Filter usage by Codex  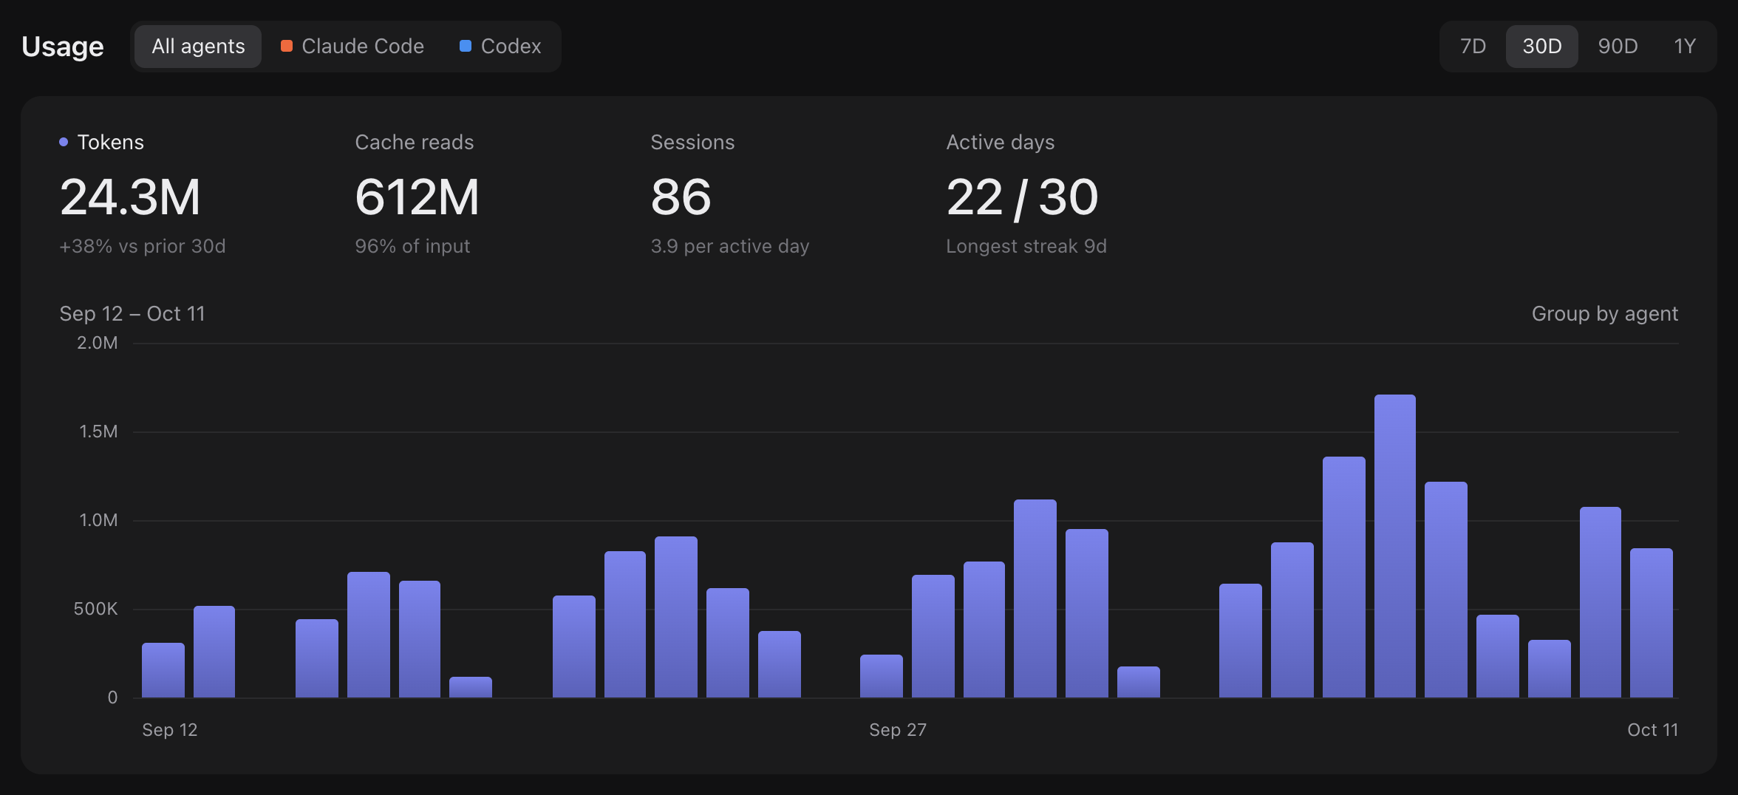(x=500, y=47)
